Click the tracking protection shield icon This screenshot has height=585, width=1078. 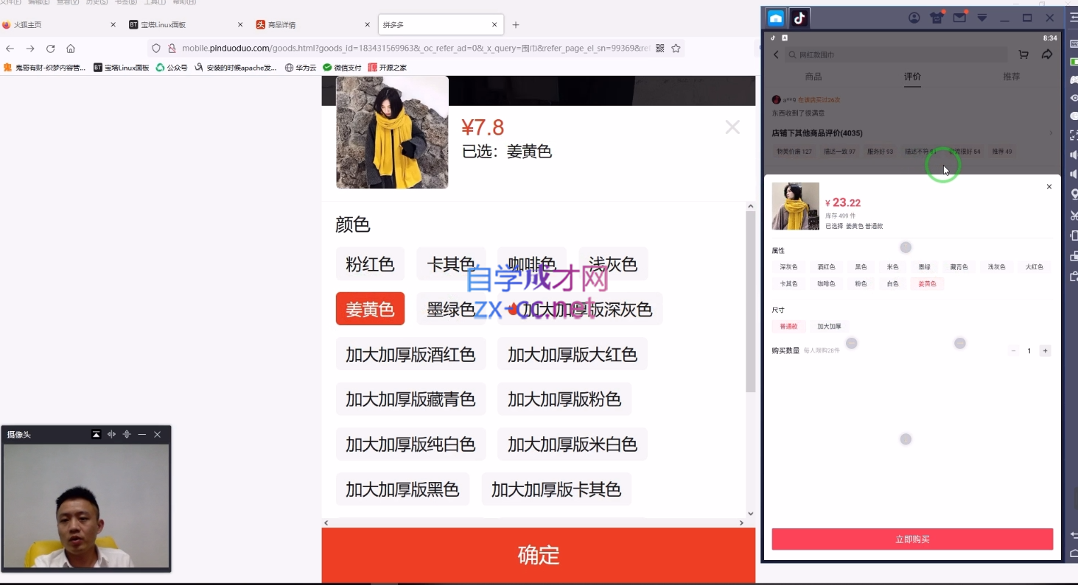[156, 49]
